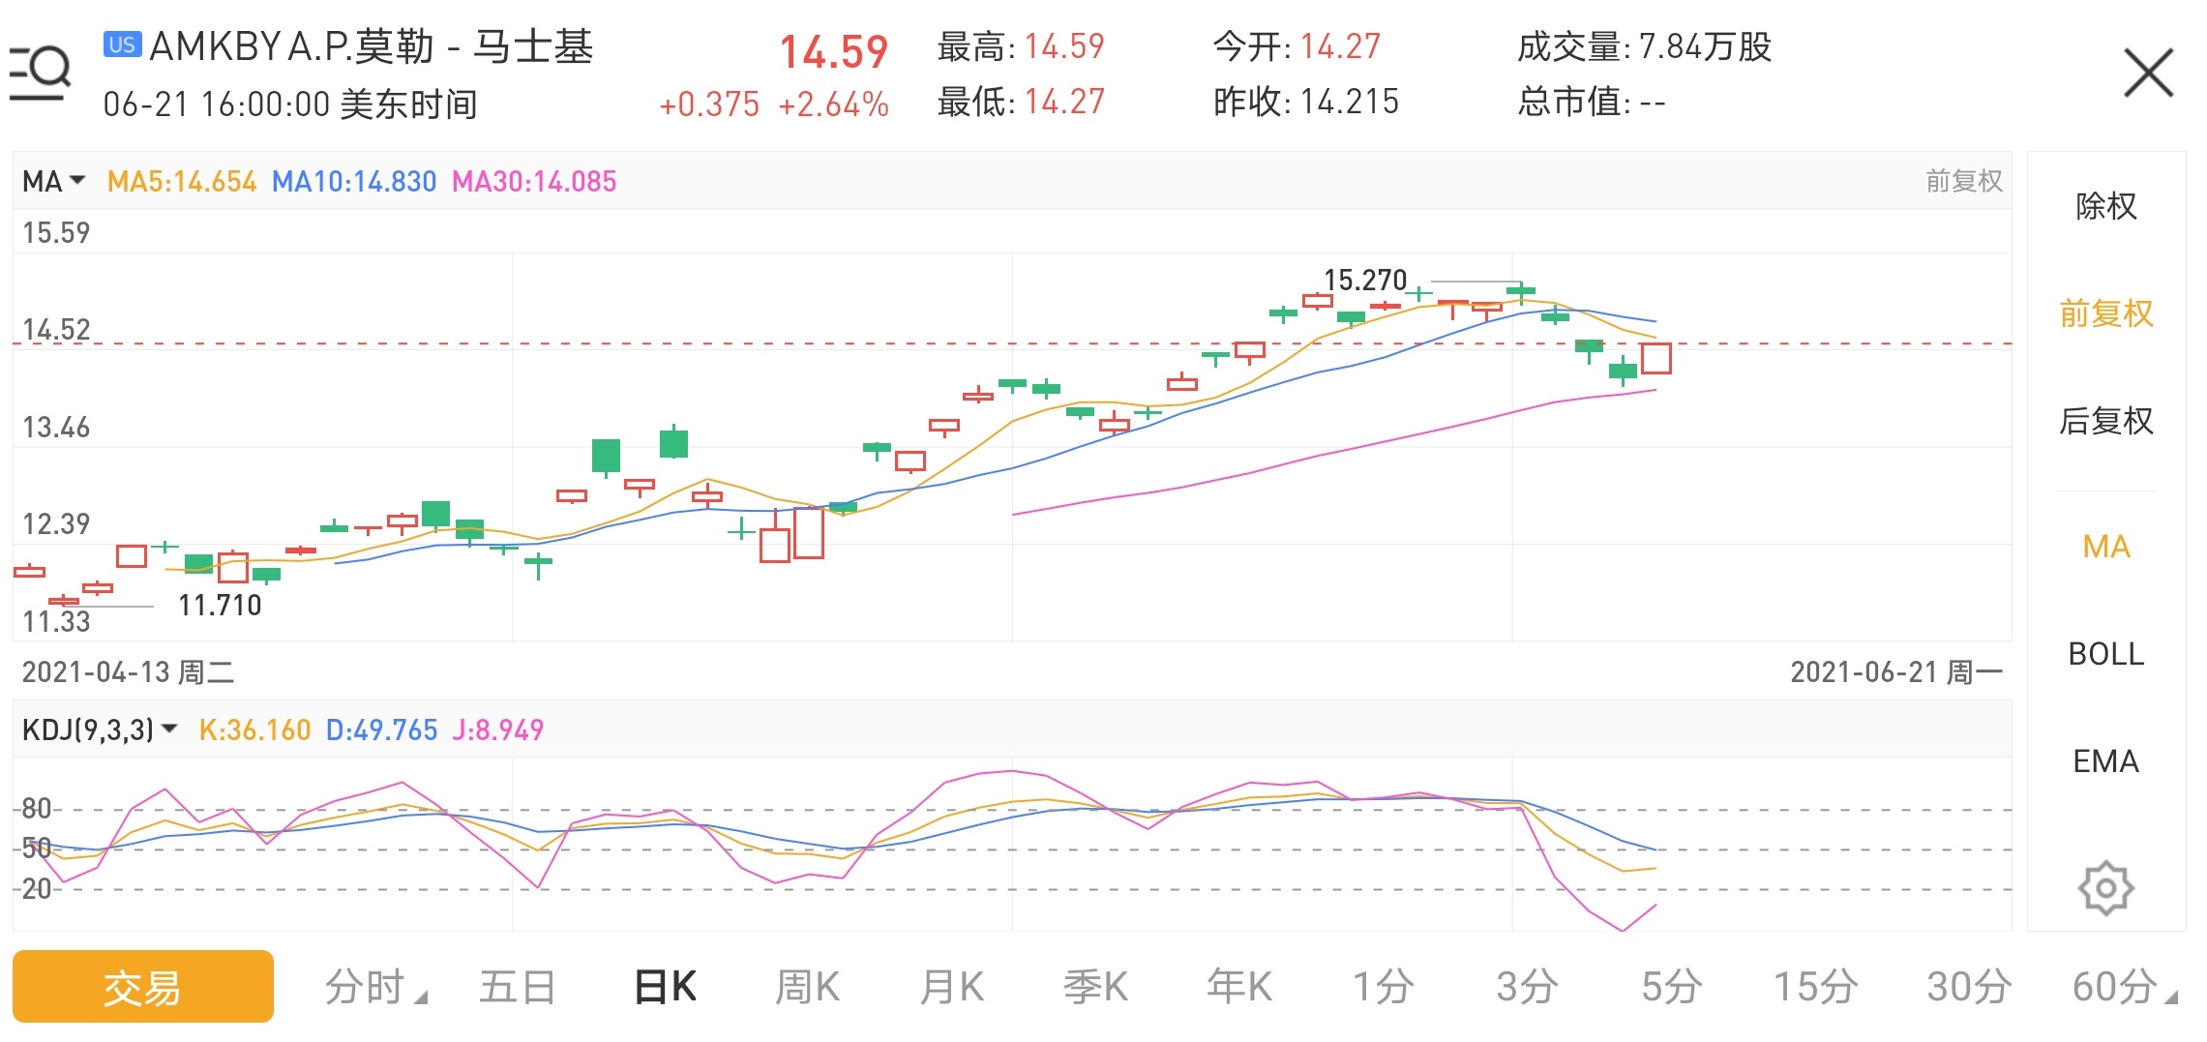Tap the start date 2021-04-13 周二
The height and width of the screenshot is (1042, 2207).
(x=128, y=672)
